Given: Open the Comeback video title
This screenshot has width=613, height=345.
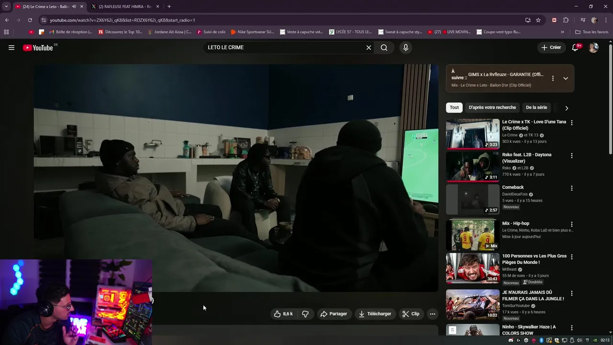Looking at the screenshot, I should 513,187.
